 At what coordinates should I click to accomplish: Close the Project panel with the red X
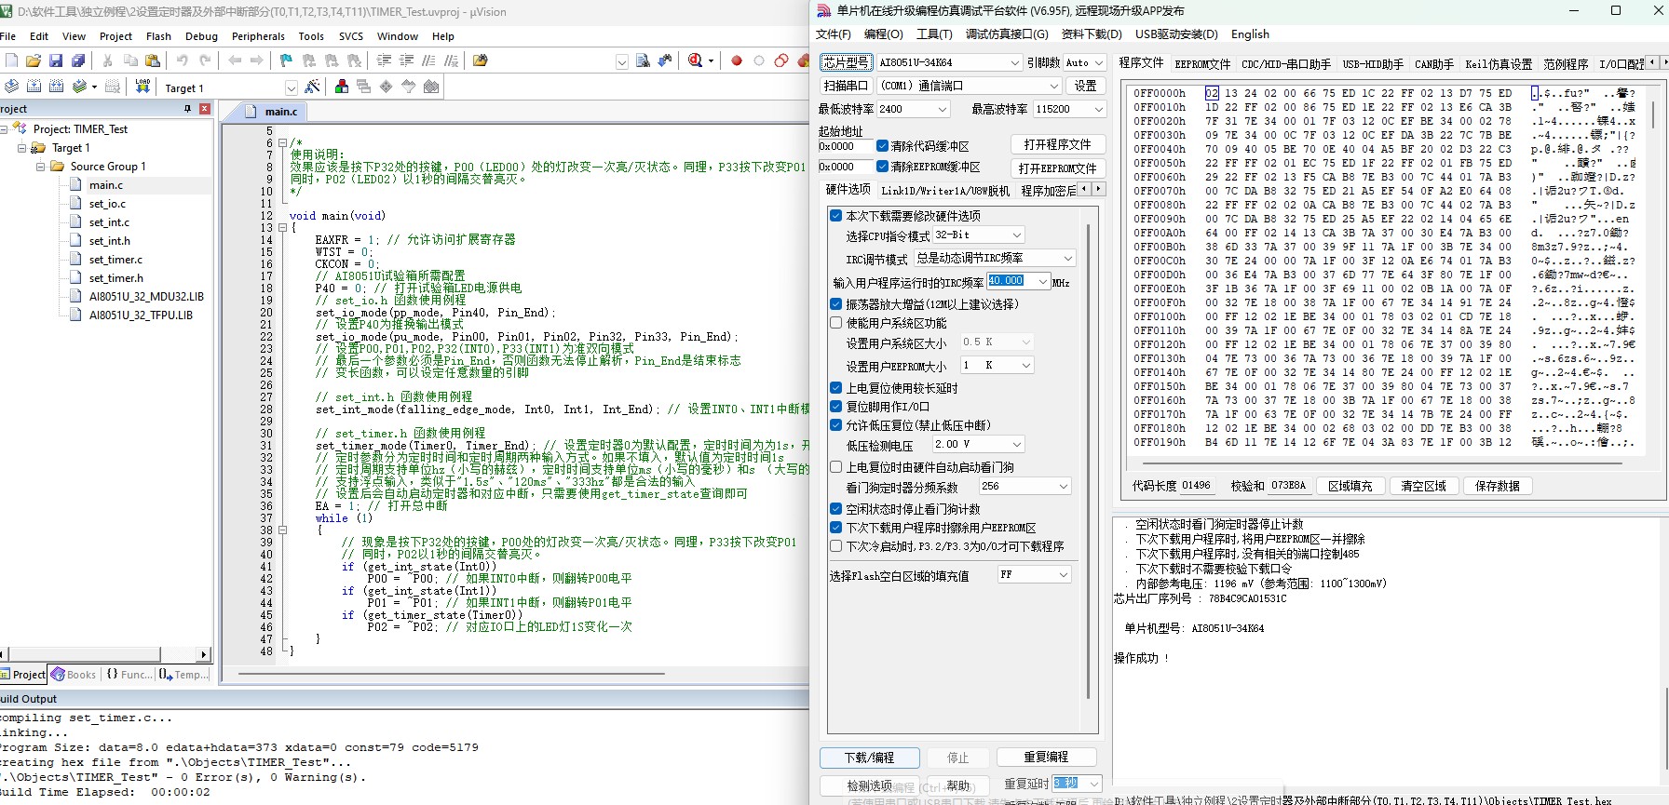(205, 109)
